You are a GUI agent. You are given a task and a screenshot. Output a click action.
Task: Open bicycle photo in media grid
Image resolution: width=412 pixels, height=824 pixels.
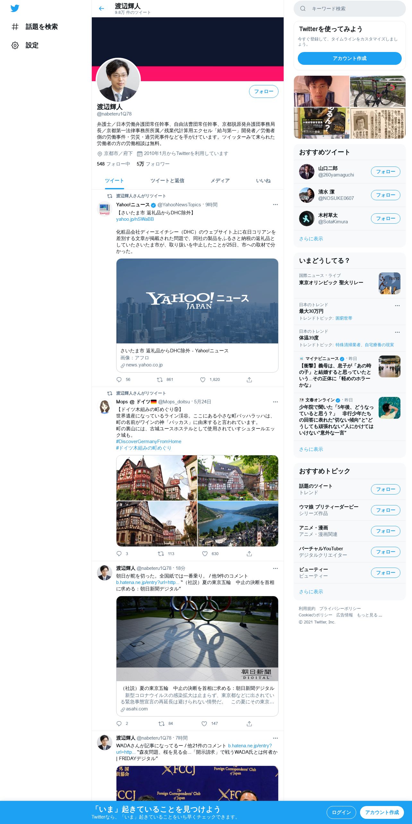[378, 91]
